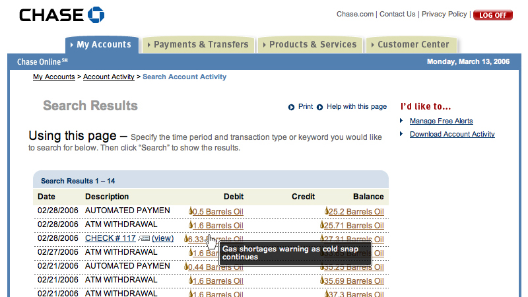Click the Print arrow icon
The height and width of the screenshot is (297, 528).
point(291,107)
